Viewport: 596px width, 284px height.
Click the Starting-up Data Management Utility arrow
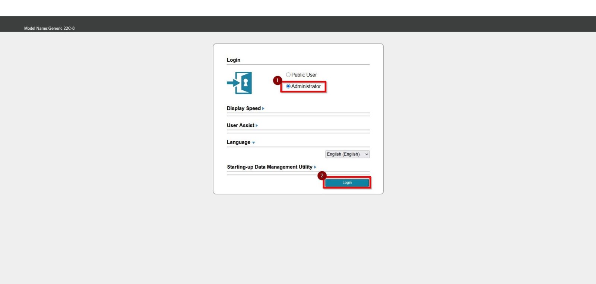(x=315, y=167)
